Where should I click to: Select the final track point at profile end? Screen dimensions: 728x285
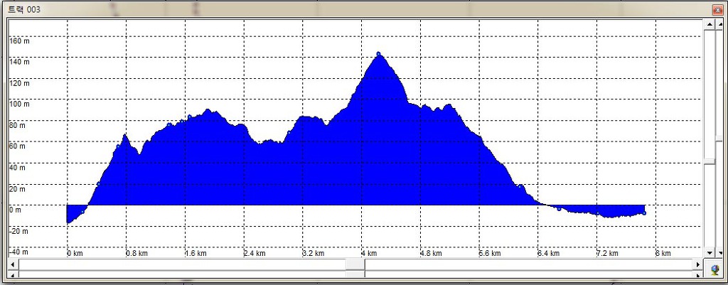click(x=644, y=213)
